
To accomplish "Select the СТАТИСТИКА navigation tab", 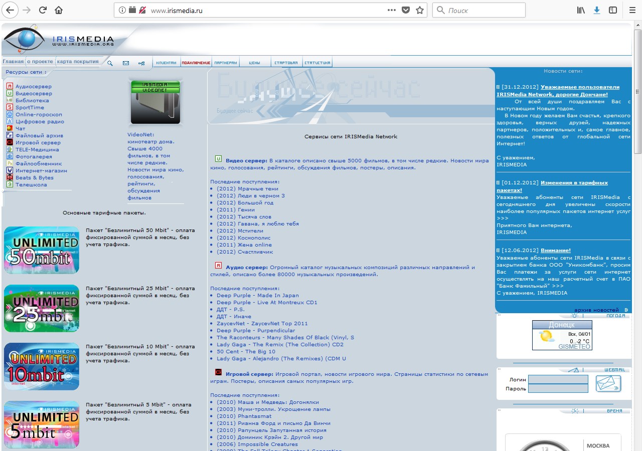I will 317,63.
